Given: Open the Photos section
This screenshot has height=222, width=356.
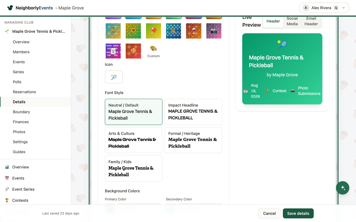Looking at the screenshot, I should [x=19, y=132].
